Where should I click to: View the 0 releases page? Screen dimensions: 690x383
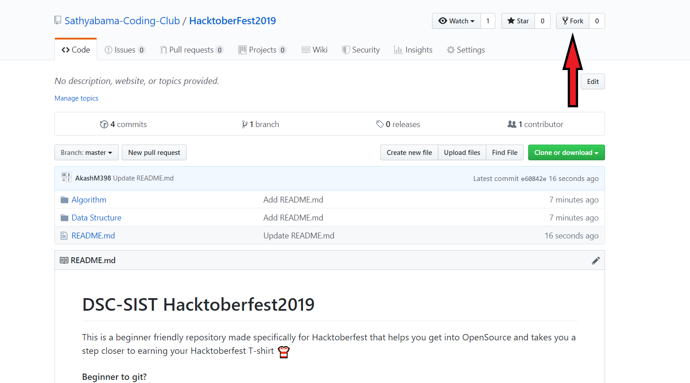point(398,124)
